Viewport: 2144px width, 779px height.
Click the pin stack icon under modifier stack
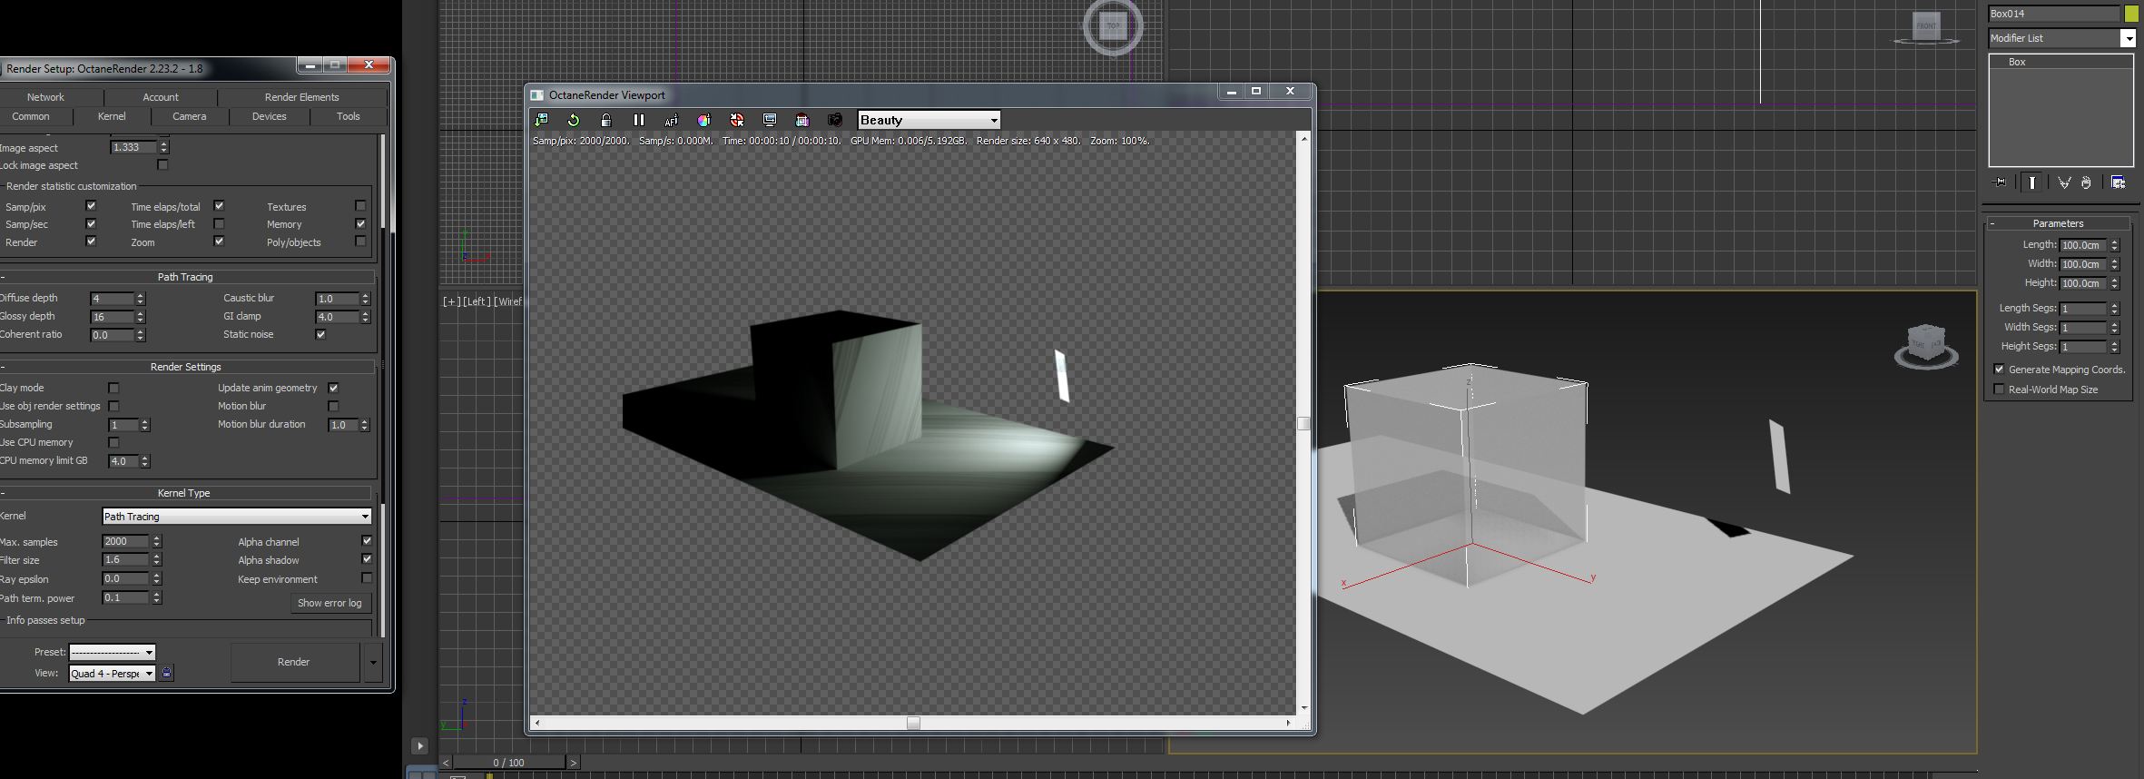click(x=2000, y=182)
